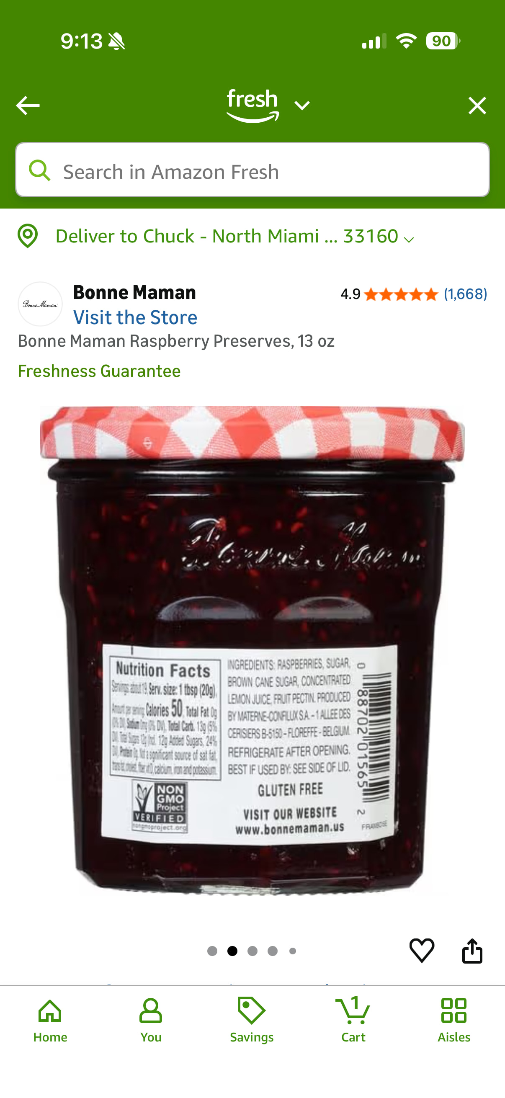Open the Bonne Maman brand logo
505x1098 pixels.
pyautogui.click(x=41, y=304)
